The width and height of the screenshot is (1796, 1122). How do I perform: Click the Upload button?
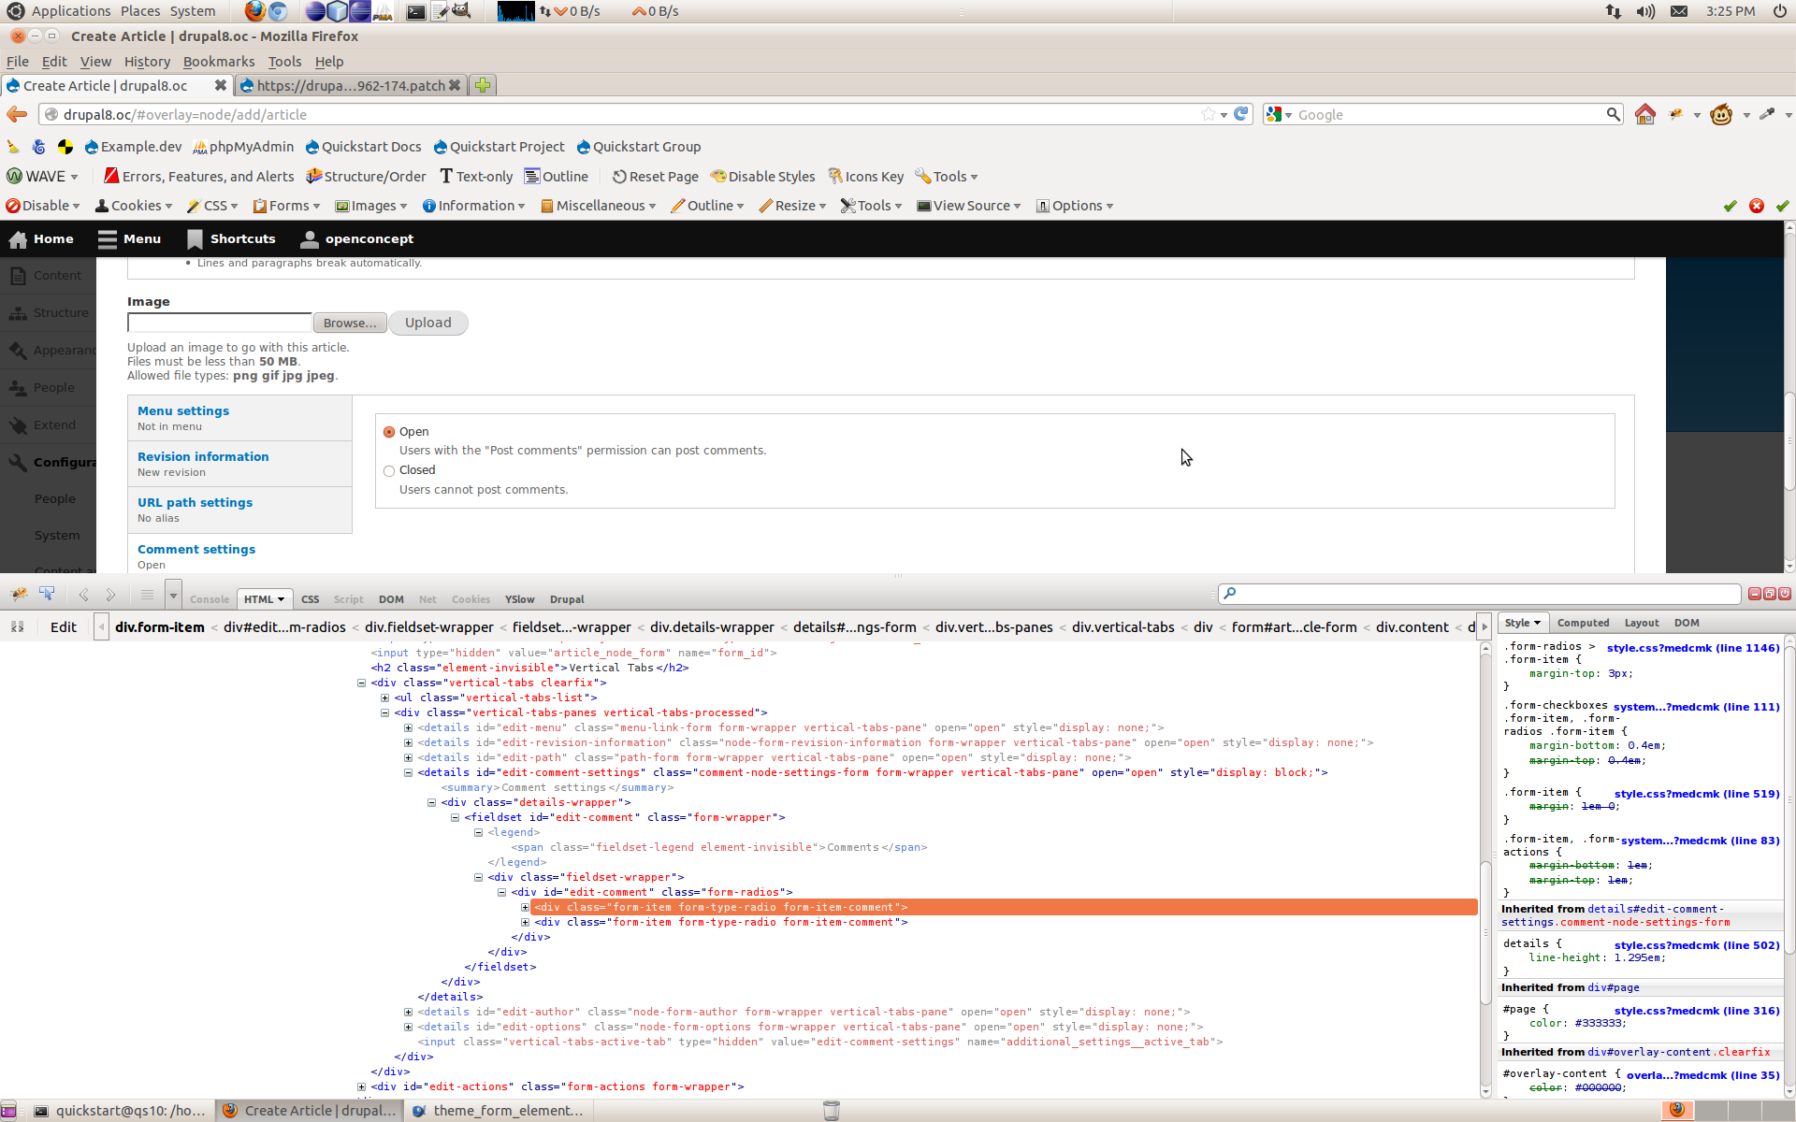tap(427, 323)
